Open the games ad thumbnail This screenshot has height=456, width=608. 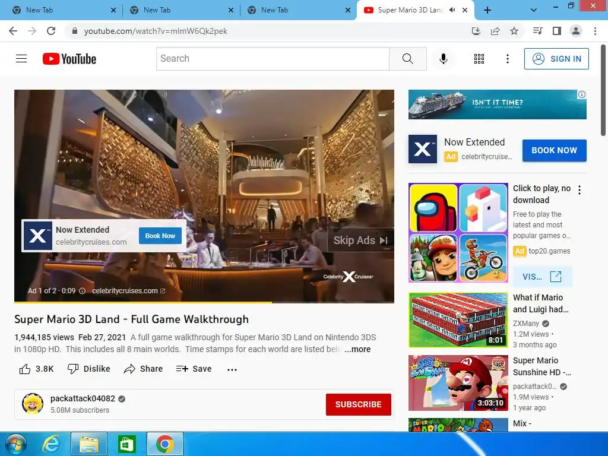[x=458, y=233]
